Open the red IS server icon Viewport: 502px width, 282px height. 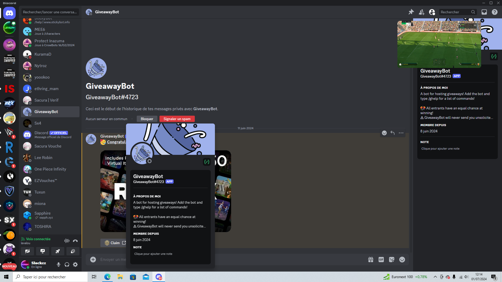(9, 89)
